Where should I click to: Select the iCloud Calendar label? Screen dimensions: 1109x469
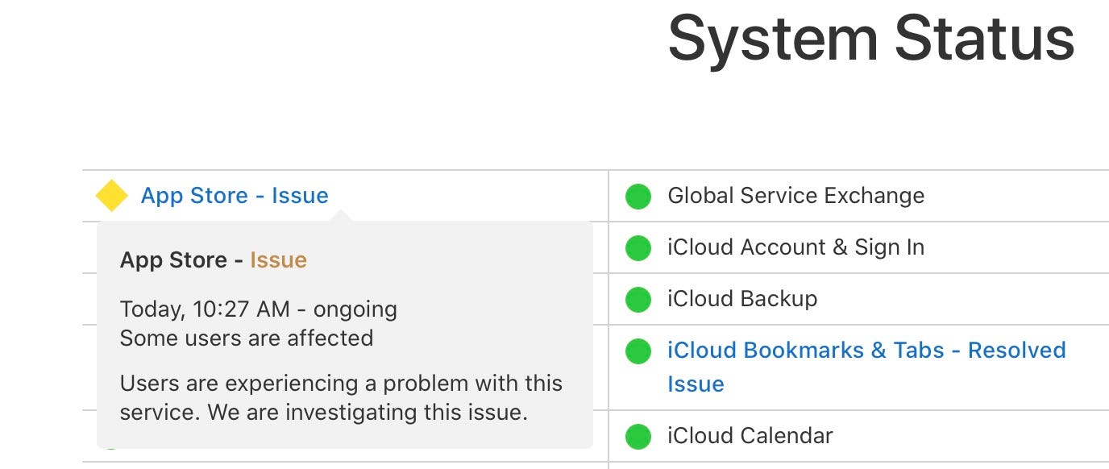coord(750,436)
